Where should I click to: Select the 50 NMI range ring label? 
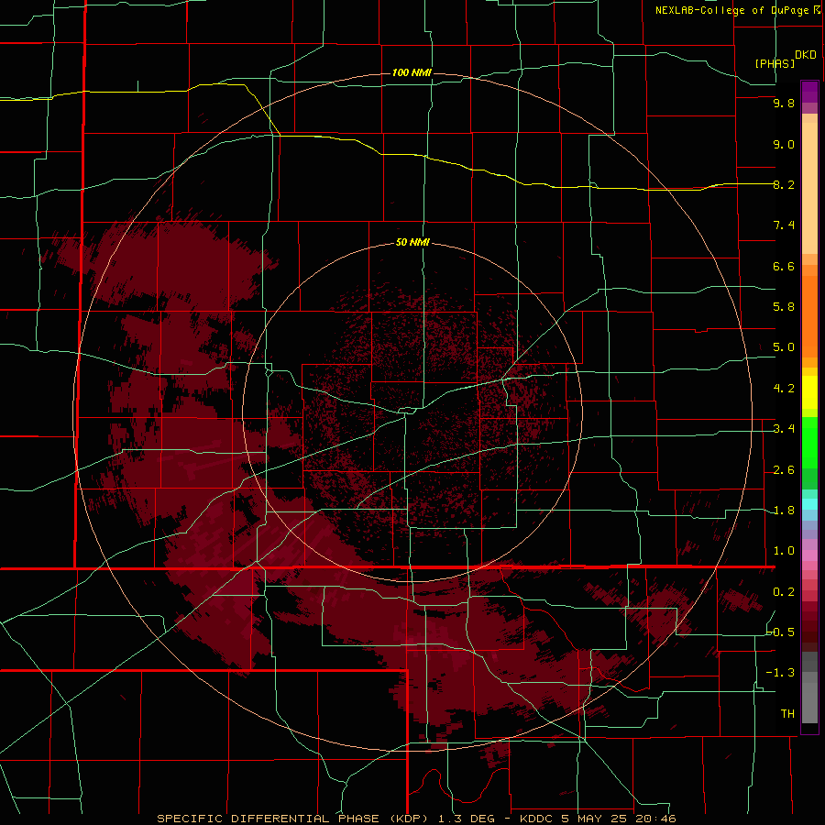pos(412,243)
